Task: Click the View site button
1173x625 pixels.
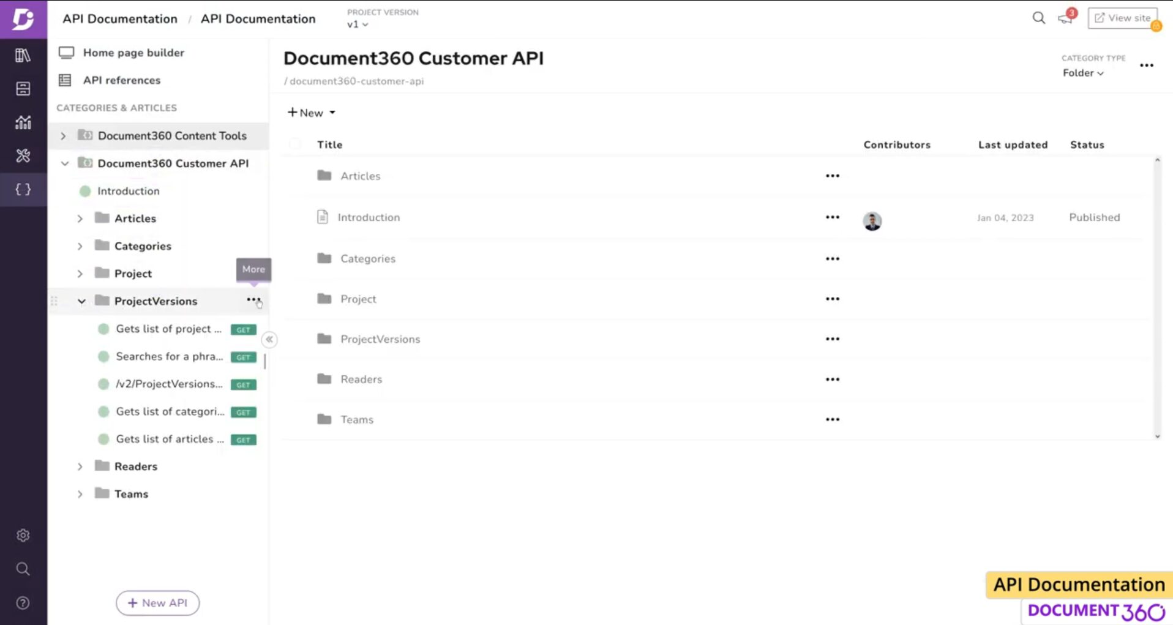Action: point(1123,18)
